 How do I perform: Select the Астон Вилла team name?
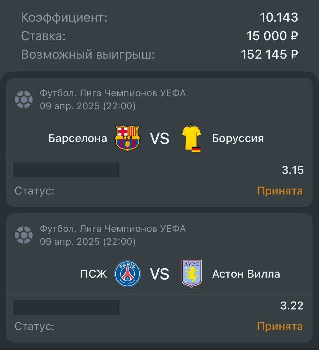246,274
